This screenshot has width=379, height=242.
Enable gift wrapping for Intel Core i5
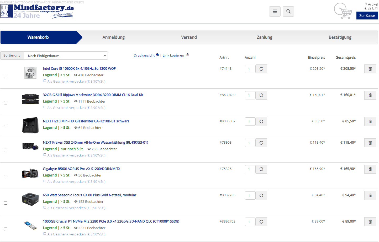click(45, 81)
